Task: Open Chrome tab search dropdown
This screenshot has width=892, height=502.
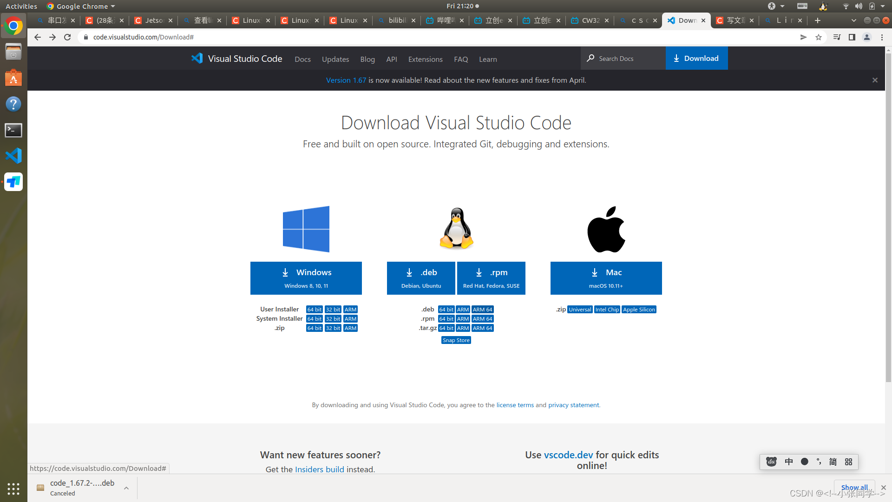Action: pyautogui.click(x=853, y=20)
